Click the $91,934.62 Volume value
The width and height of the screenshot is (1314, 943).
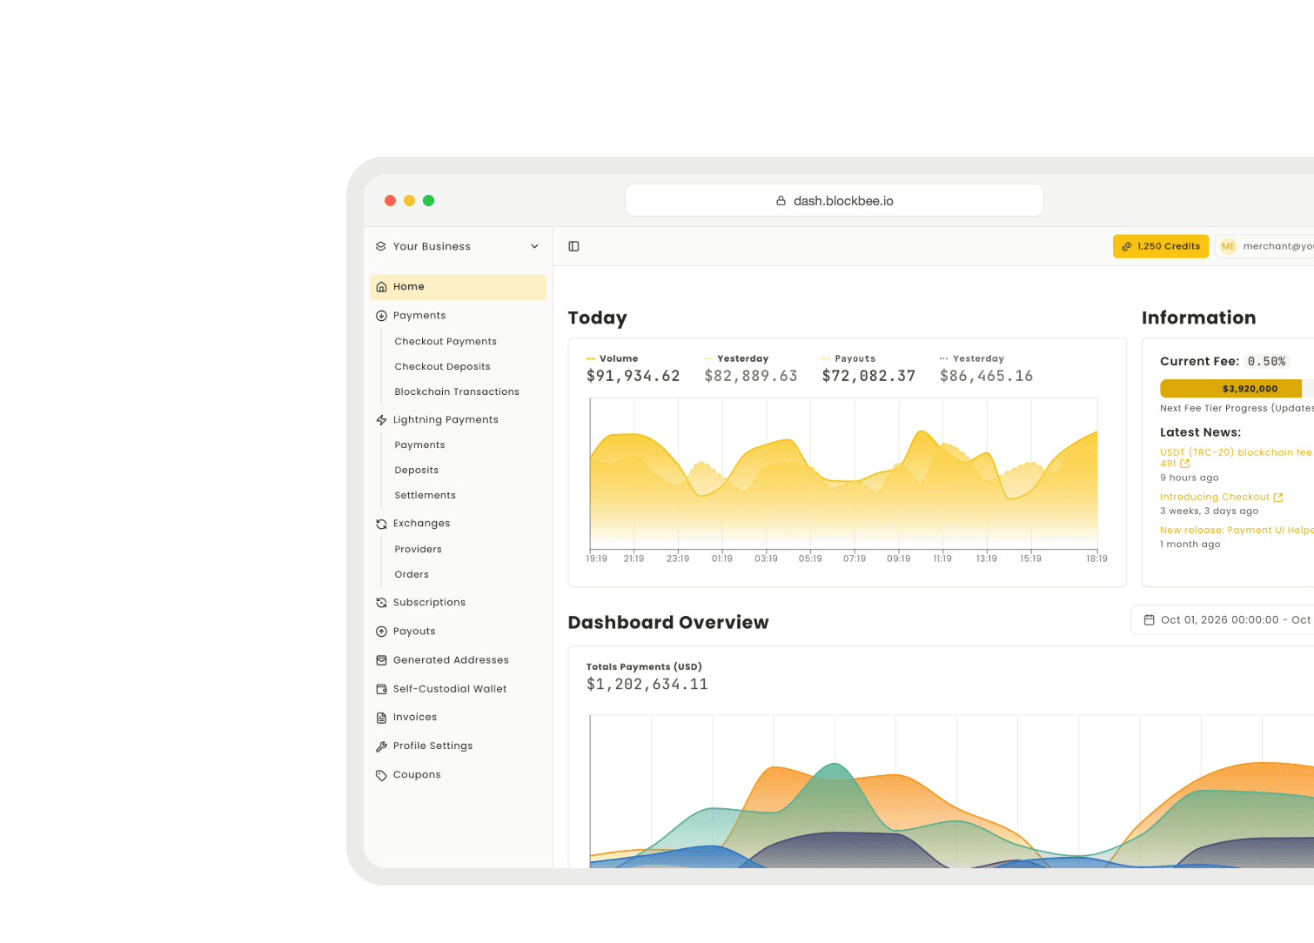click(633, 376)
